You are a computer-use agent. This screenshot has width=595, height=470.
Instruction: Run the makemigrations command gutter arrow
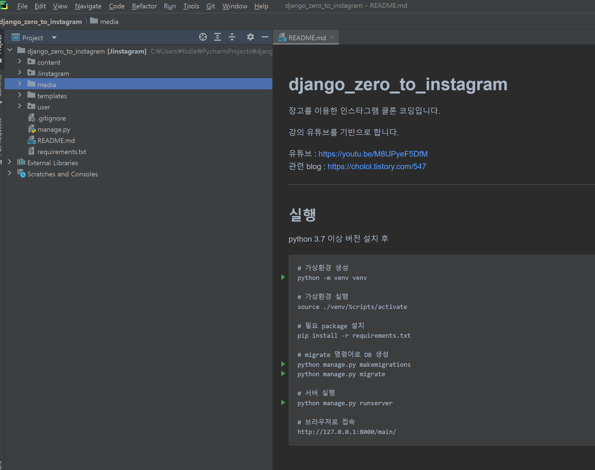click(x=283, y=364)
